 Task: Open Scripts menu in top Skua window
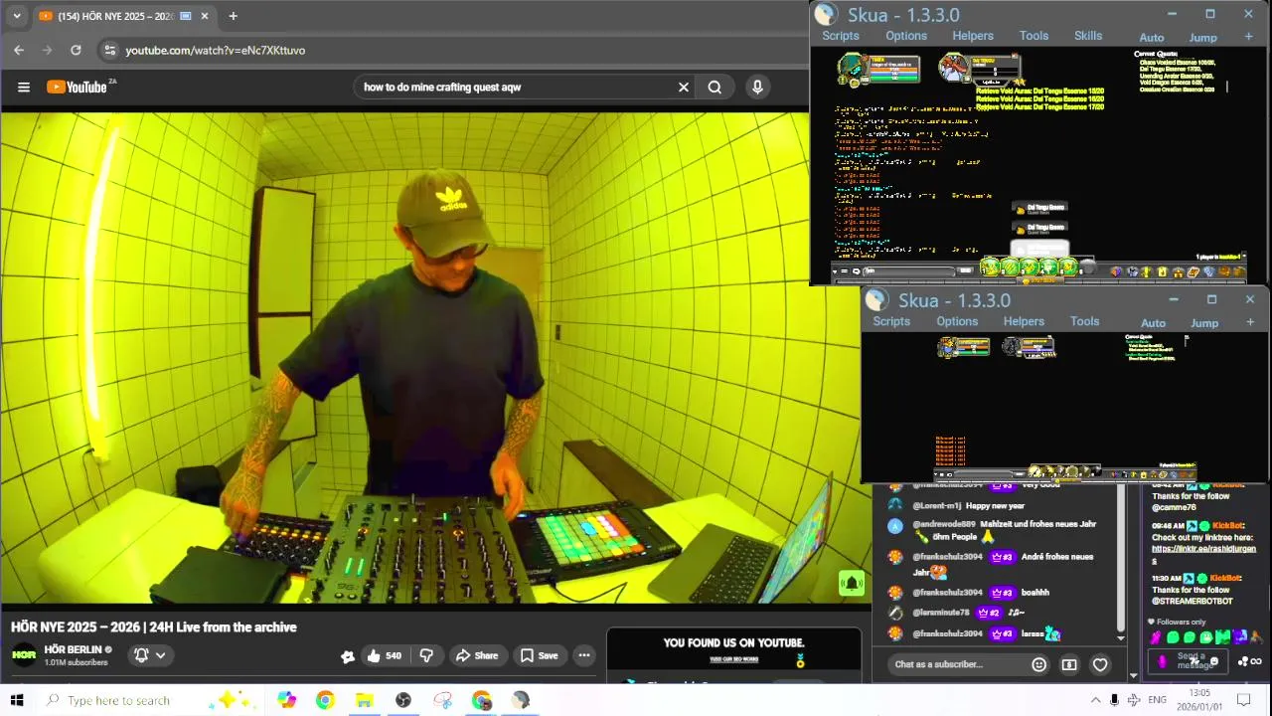(x=840, y=36)
